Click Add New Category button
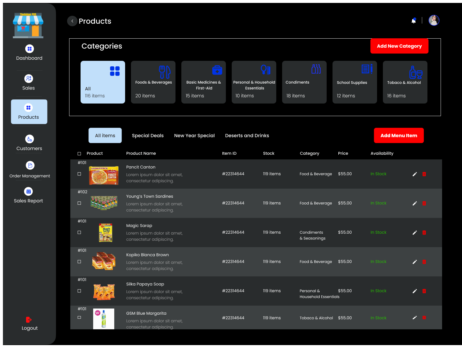 coord(399,46)
